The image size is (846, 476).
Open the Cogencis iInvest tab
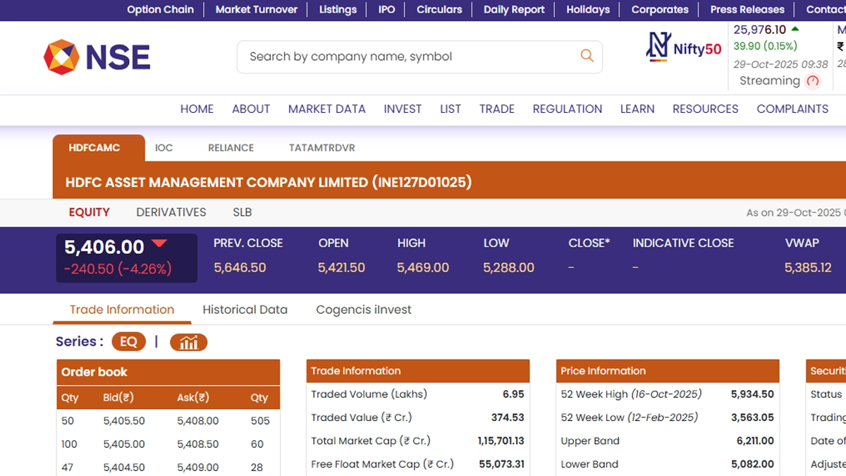(363, 310)
